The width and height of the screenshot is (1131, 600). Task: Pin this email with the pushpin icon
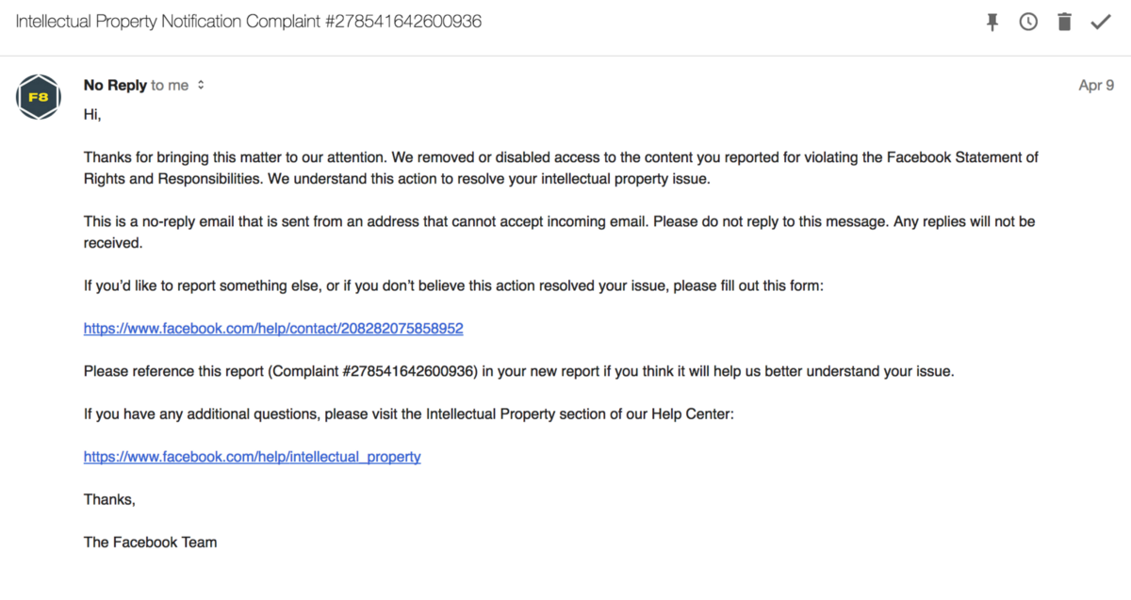click(x=992, y=22)
